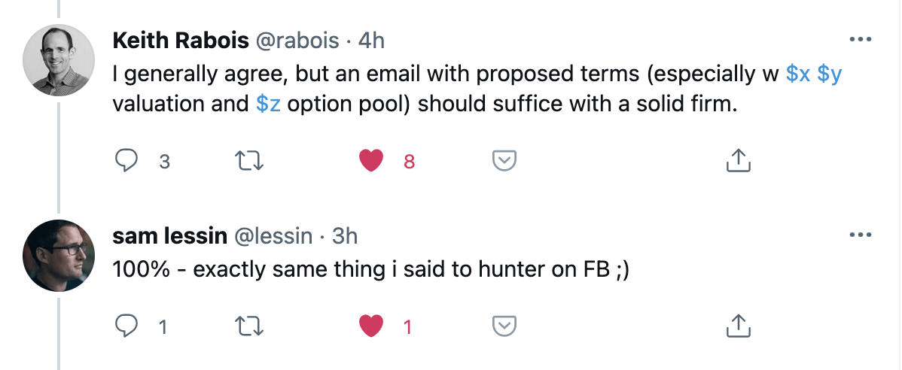Unlike sam lessin's tweet
The image size is (902, 370).
[x=371, y=326]
